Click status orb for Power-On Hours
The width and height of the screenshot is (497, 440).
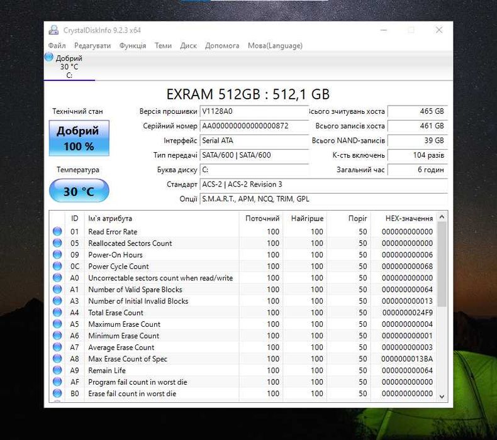[x=57, y=255]
